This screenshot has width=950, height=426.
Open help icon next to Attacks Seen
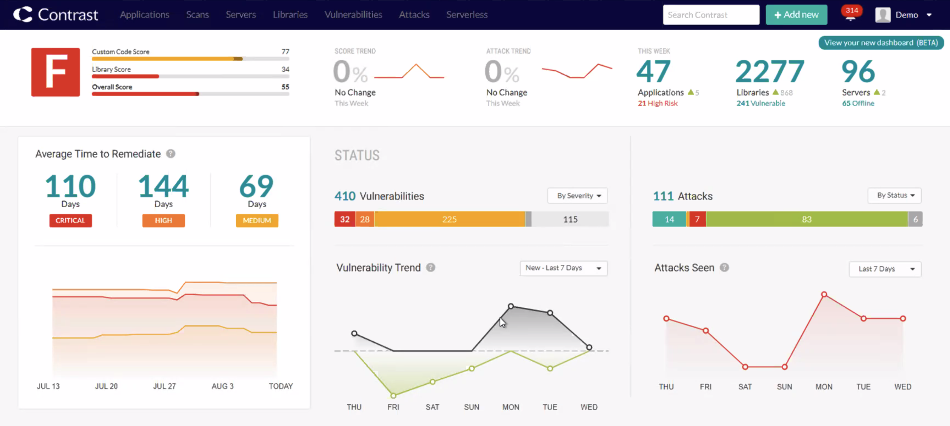pos(724,268)
